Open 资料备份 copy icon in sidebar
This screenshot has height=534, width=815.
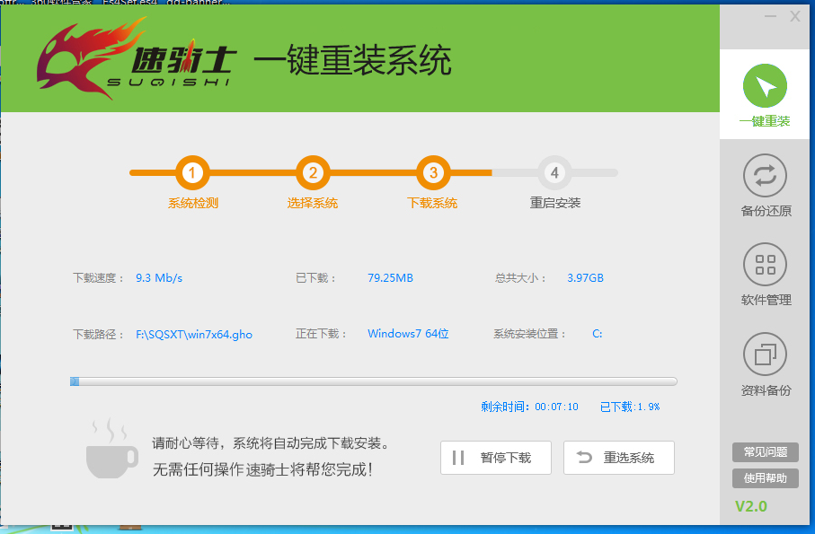click(x=765, y=355)
